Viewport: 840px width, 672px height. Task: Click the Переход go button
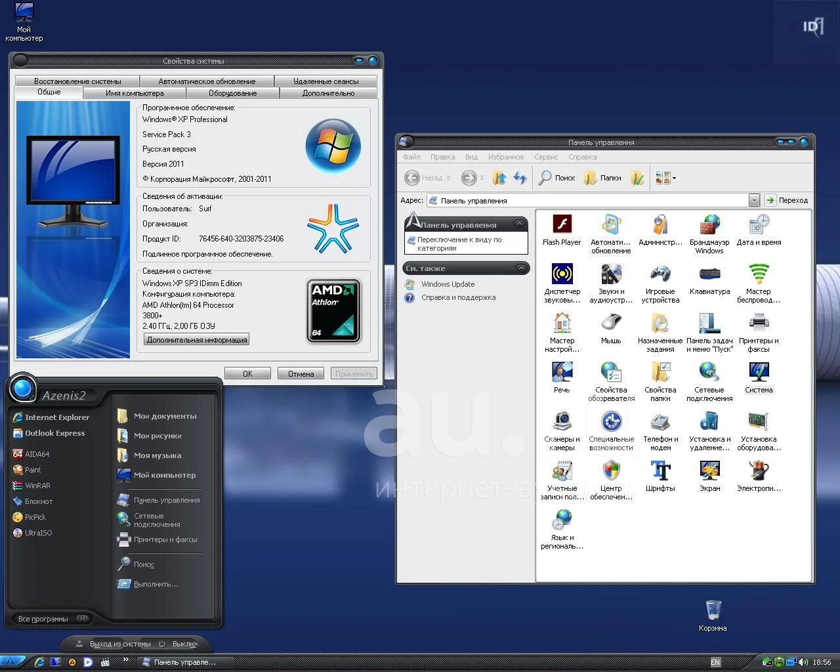[x=786, y=200]
